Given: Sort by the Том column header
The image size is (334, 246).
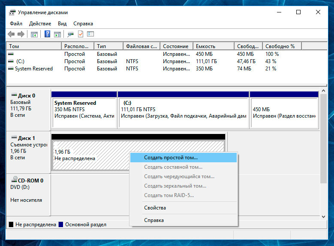Looking at the screenshot, I should point(34,46).
